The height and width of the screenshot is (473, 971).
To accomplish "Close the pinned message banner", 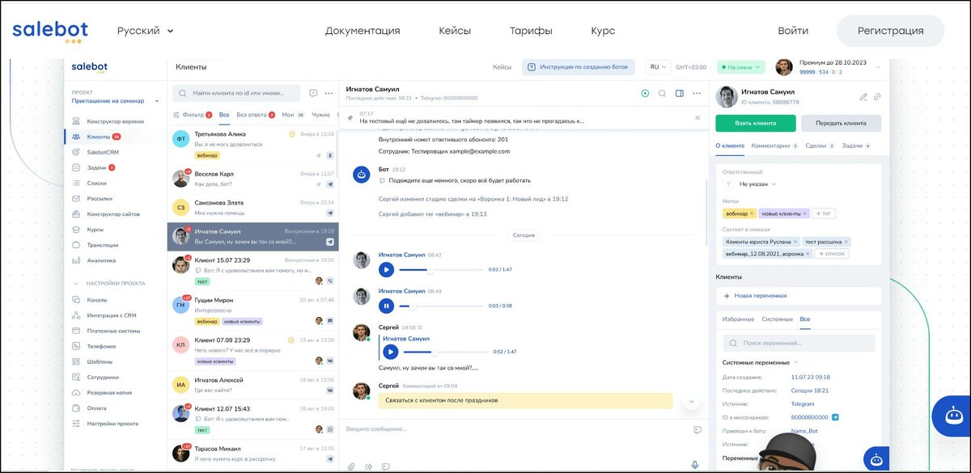I will (x=698, y=117).
